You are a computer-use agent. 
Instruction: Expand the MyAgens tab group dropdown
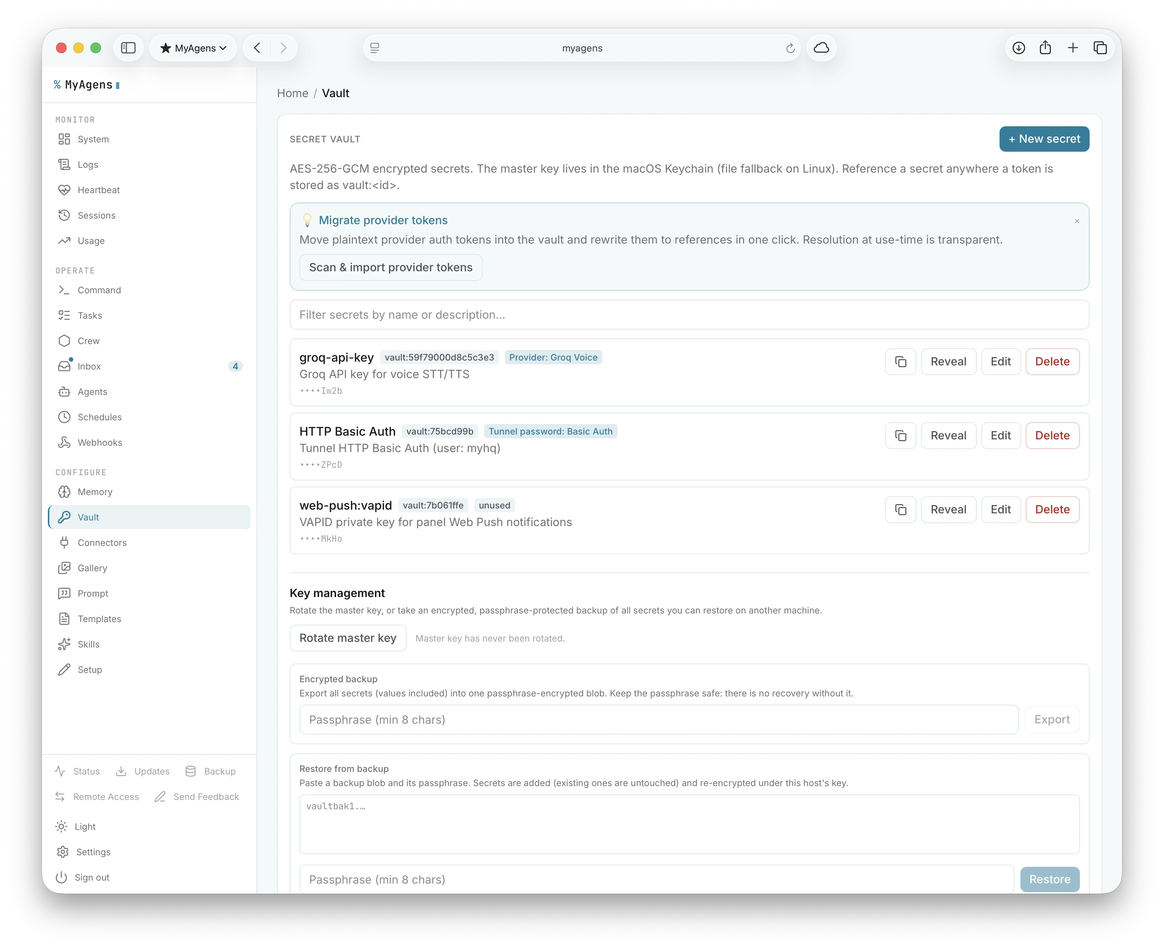(x=193, y=48)
